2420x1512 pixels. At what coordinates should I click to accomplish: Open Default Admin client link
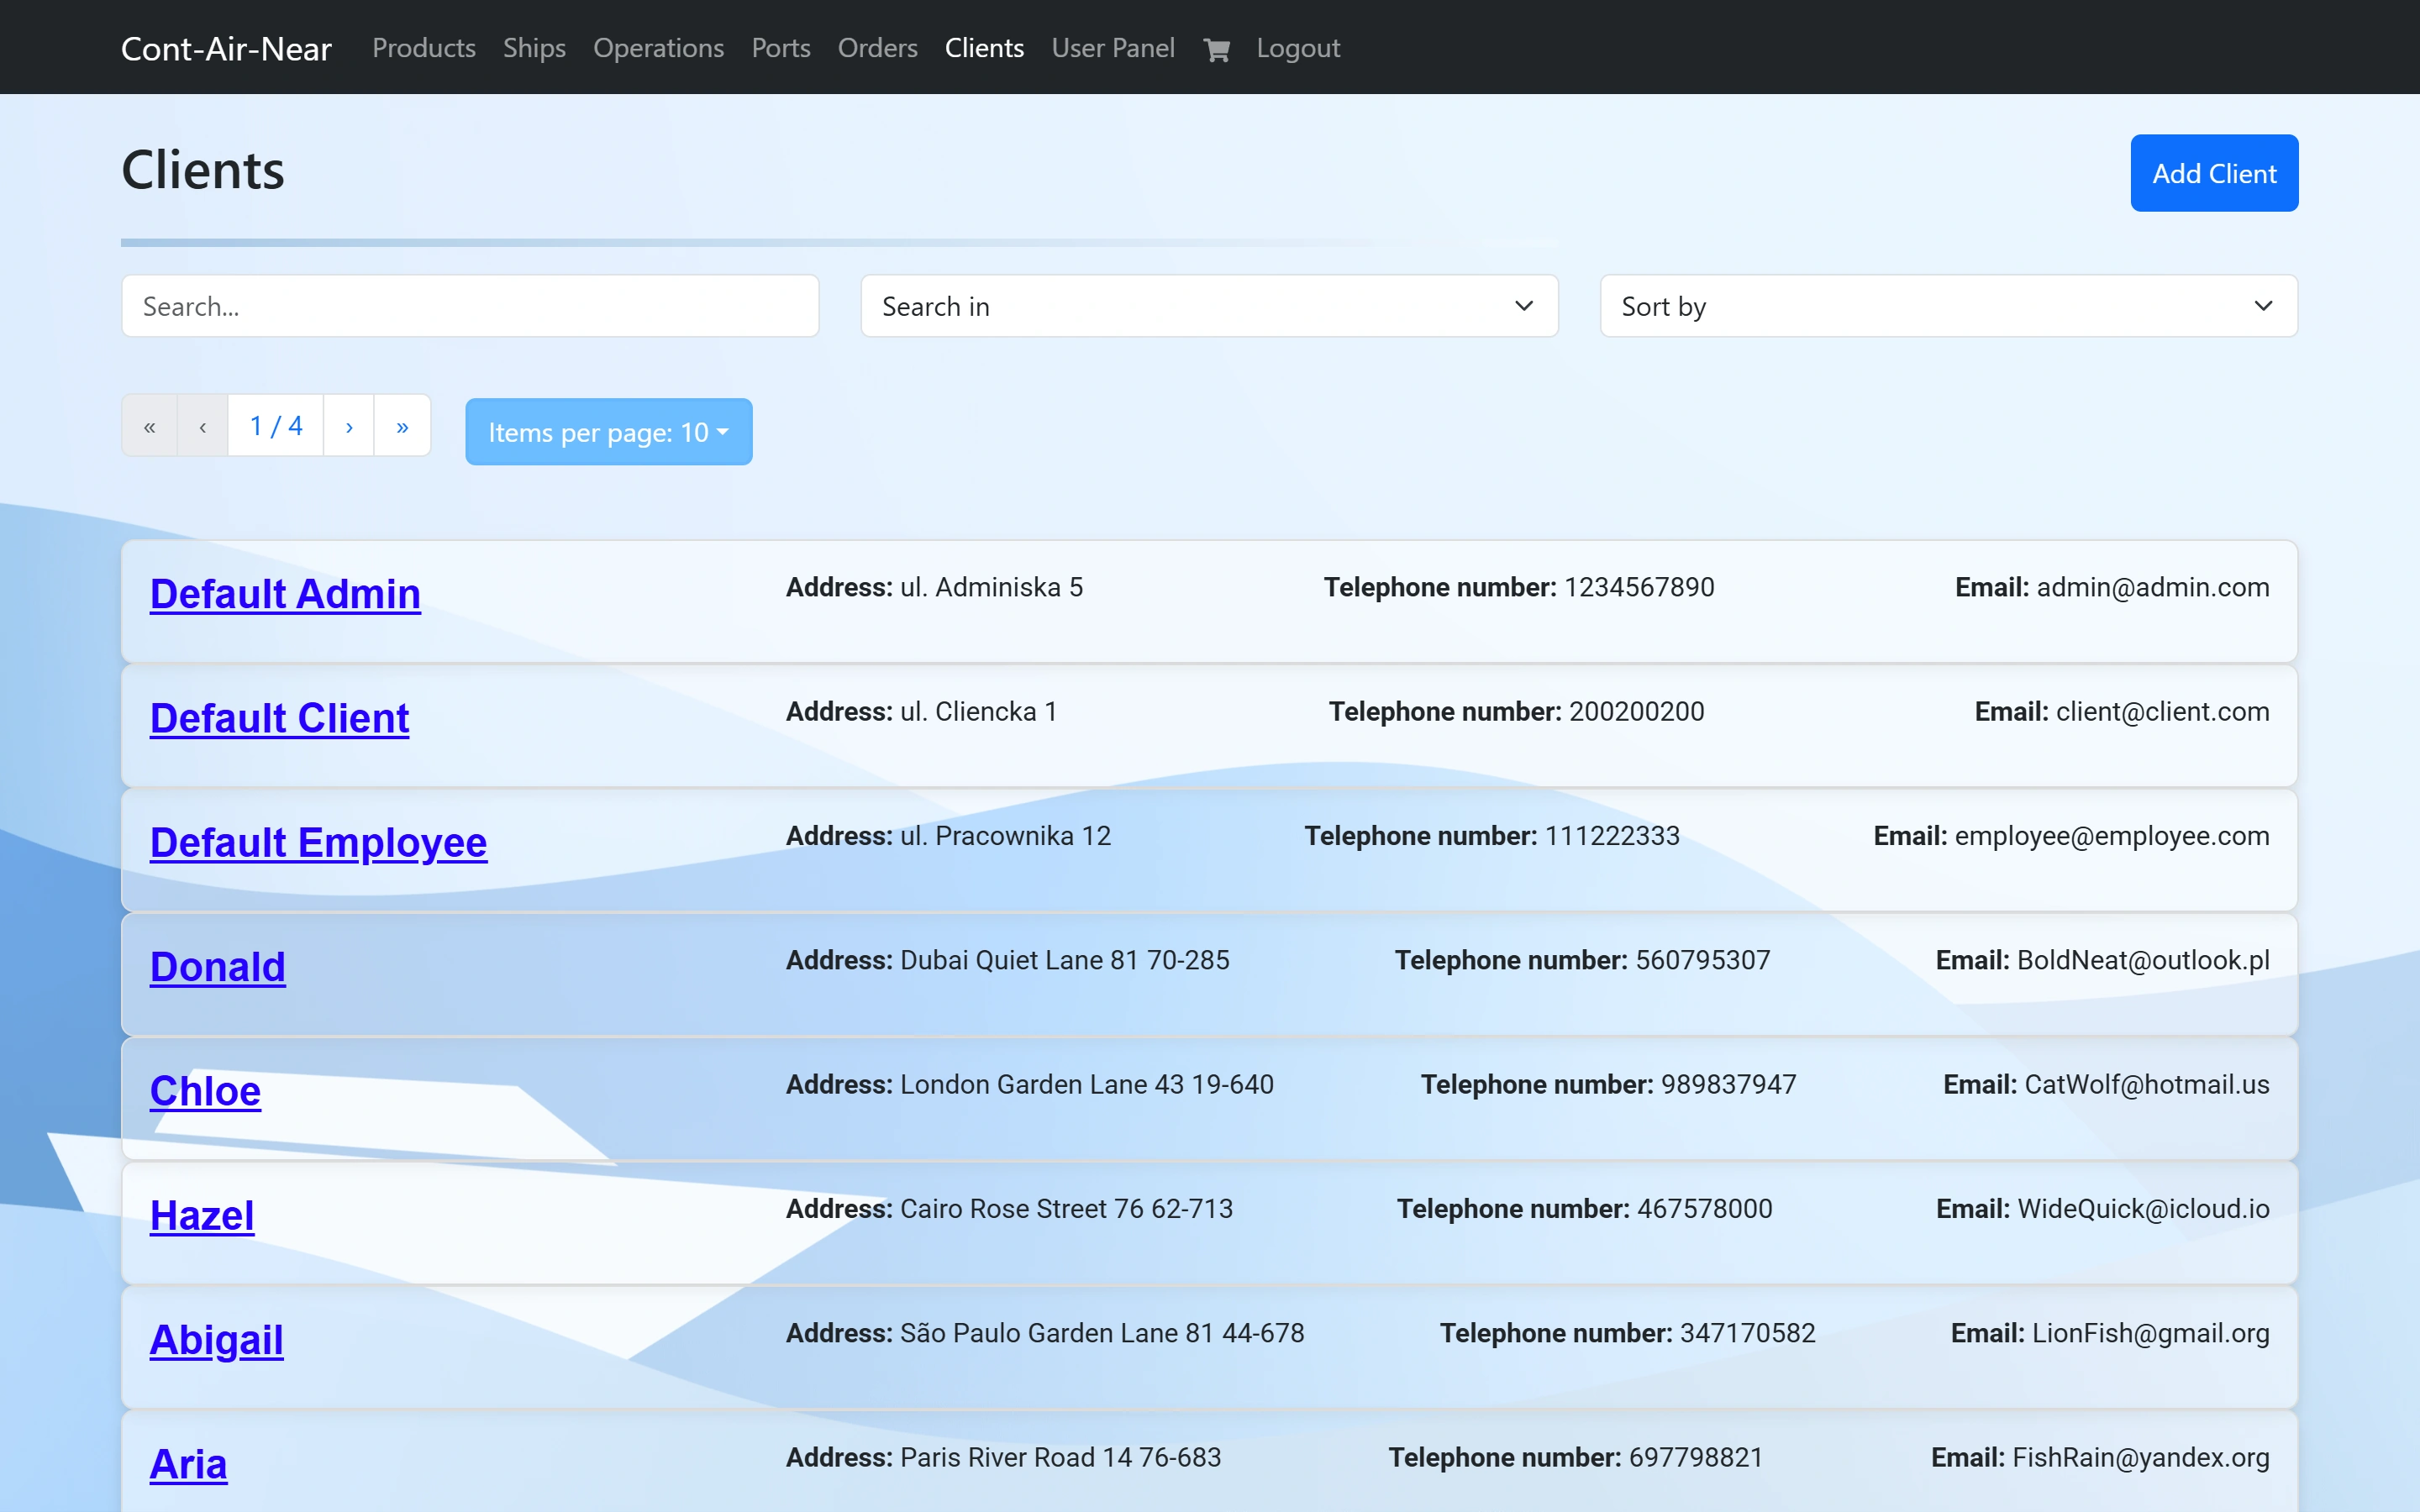tap(285, 594)
